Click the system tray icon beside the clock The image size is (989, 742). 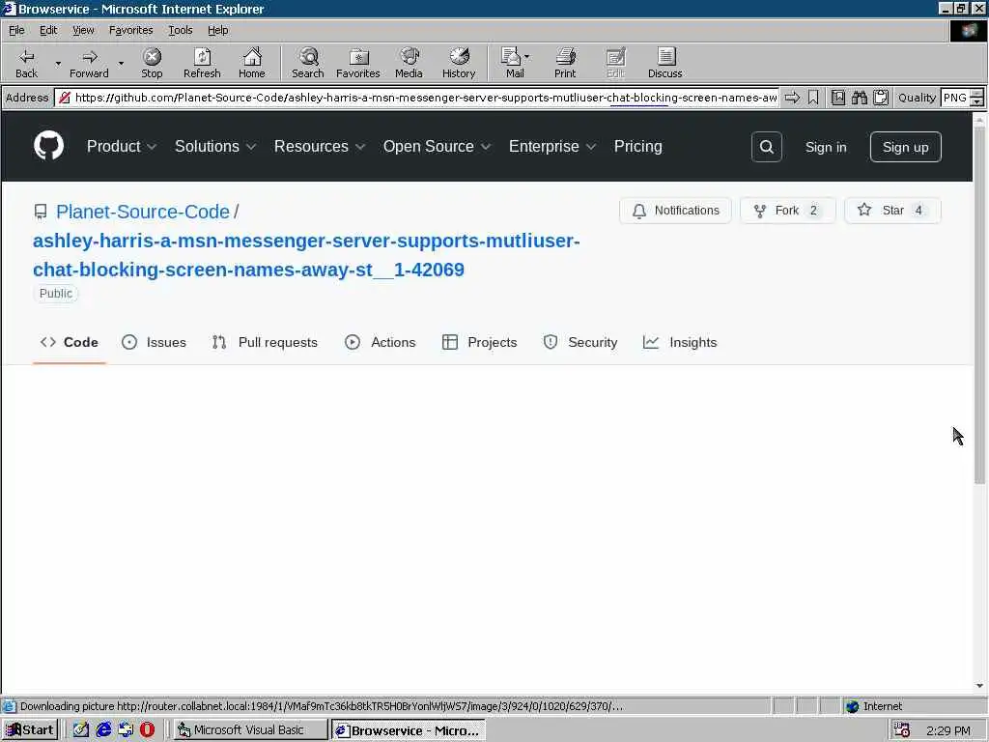click(902, 730)
